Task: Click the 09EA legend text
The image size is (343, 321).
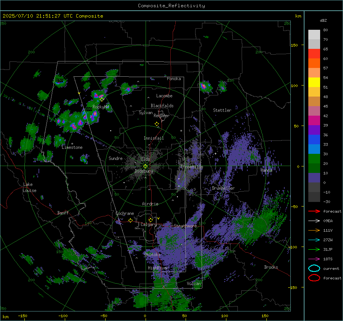Action: coord(328,221)
